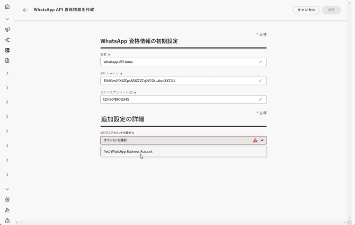Click the red warning icon in the dropdown
This screenshot has width=355, height=225.
(255, 140)
